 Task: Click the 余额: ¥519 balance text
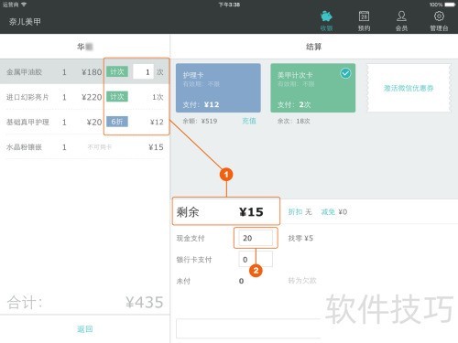point(200,121)
